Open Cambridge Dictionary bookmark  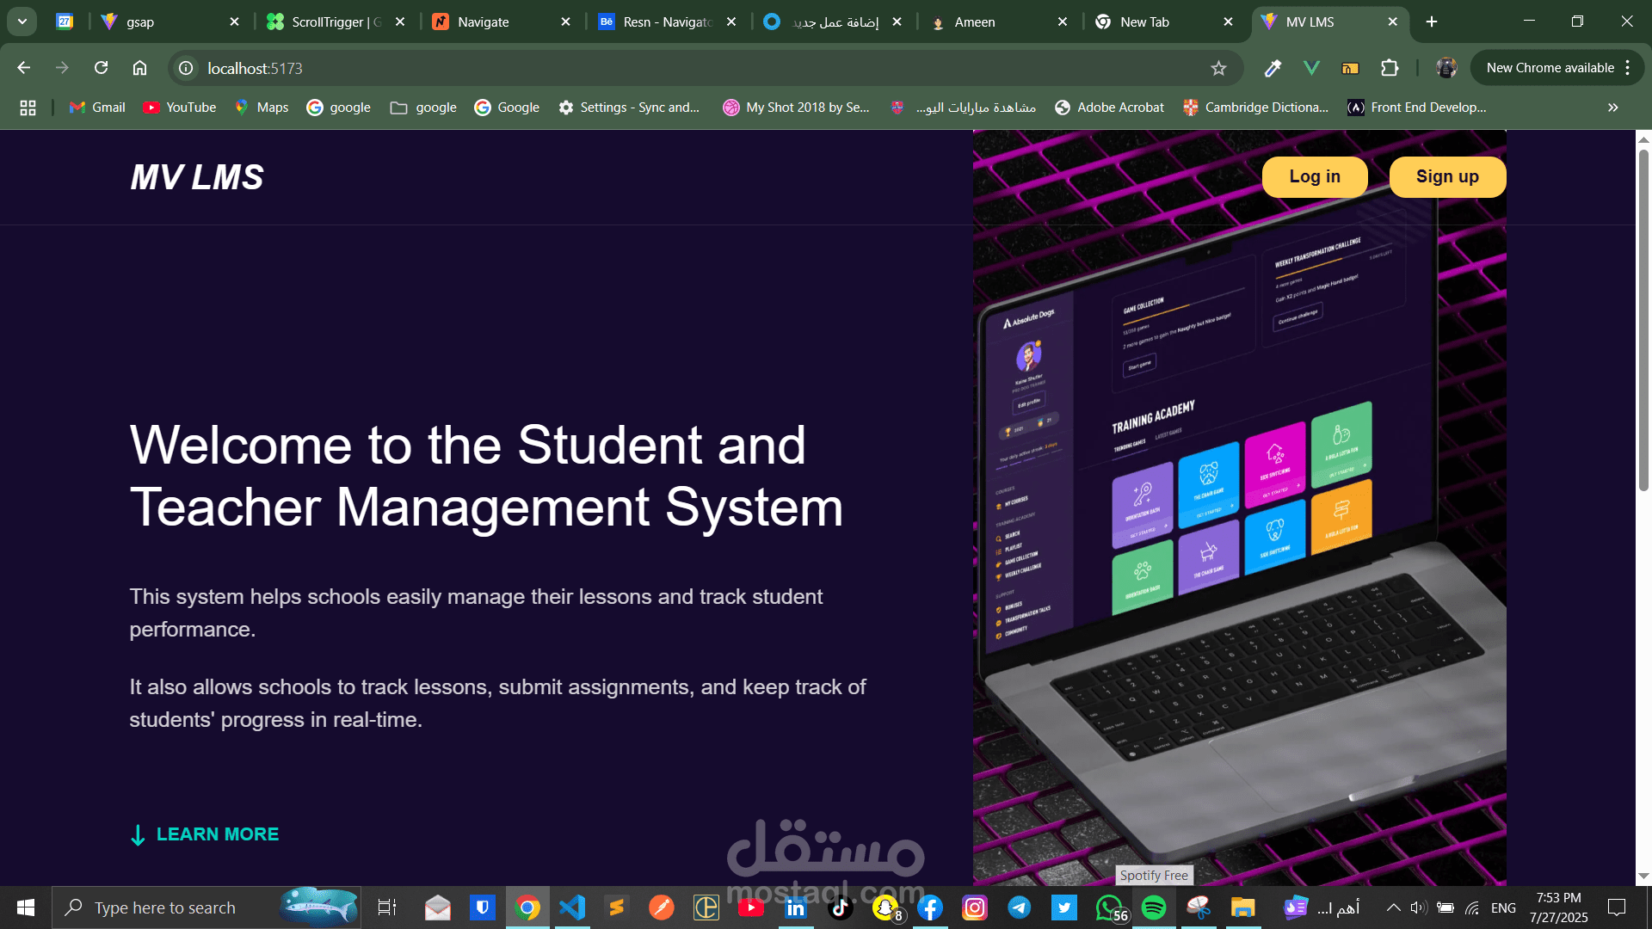[x=1256, y=108]
